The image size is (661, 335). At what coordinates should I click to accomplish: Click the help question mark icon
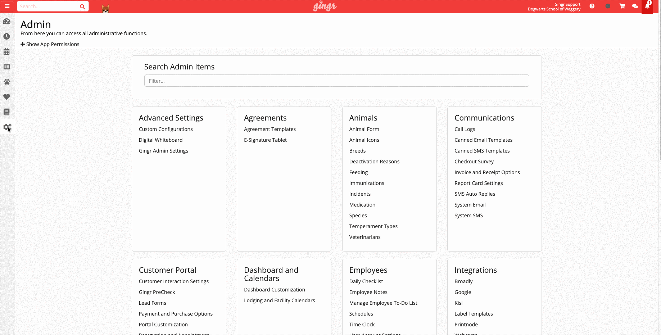592,6
